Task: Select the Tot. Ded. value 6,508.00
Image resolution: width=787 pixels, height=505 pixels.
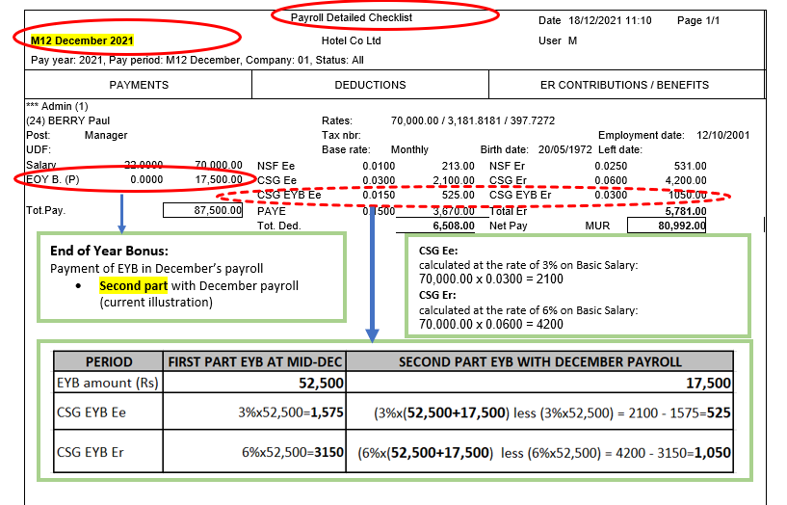Action: pos(453,226)
